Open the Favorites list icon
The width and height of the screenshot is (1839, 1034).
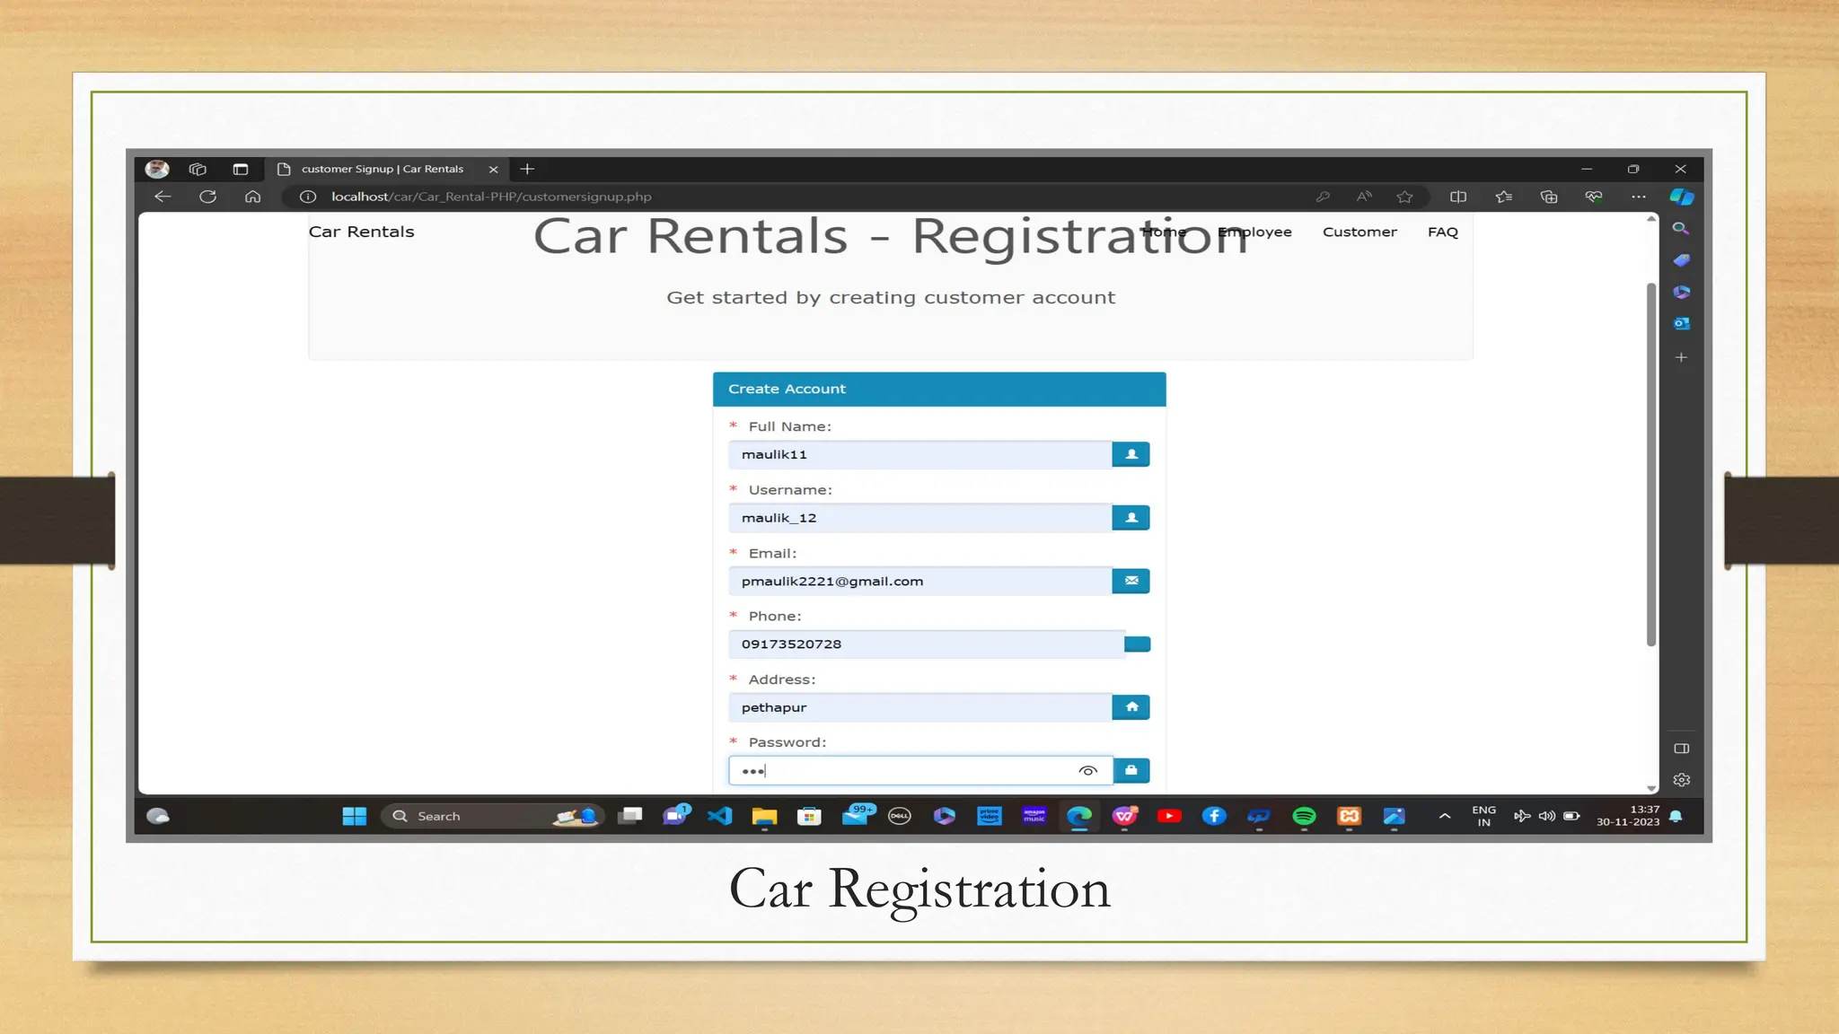1504,197
